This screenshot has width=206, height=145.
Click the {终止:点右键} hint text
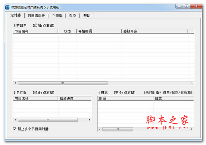[x=44, y=93]
